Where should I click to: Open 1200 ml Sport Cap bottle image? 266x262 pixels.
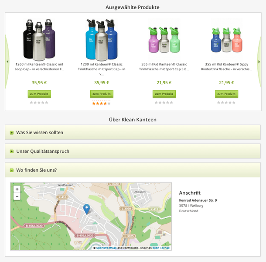[102, 40]
